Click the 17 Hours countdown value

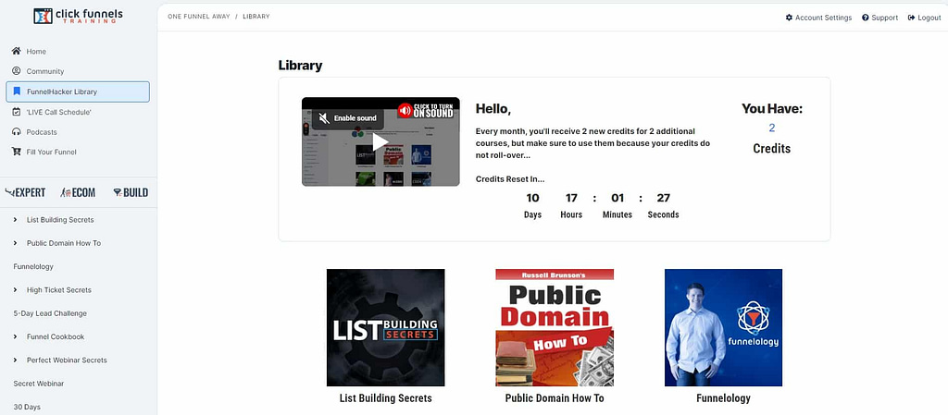click(571, 198)
